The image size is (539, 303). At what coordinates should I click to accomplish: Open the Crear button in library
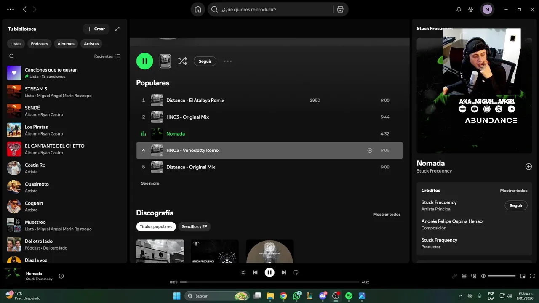[96, 29]
